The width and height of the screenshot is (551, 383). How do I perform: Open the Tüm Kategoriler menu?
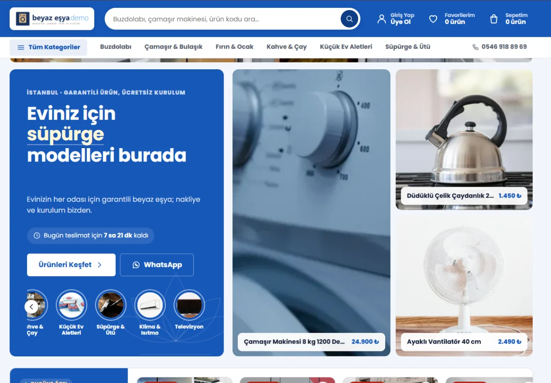(x=48, y=47)
